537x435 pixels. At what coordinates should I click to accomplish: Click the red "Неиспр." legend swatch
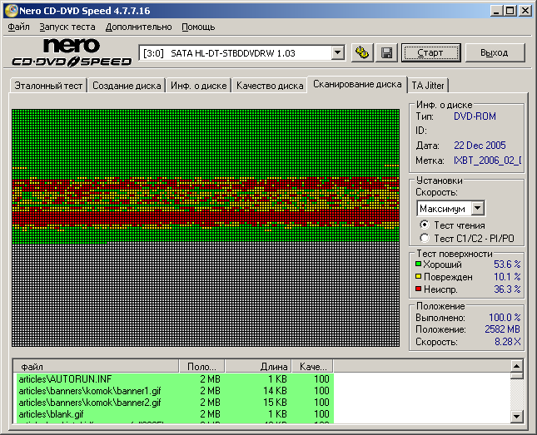(419, 289)
